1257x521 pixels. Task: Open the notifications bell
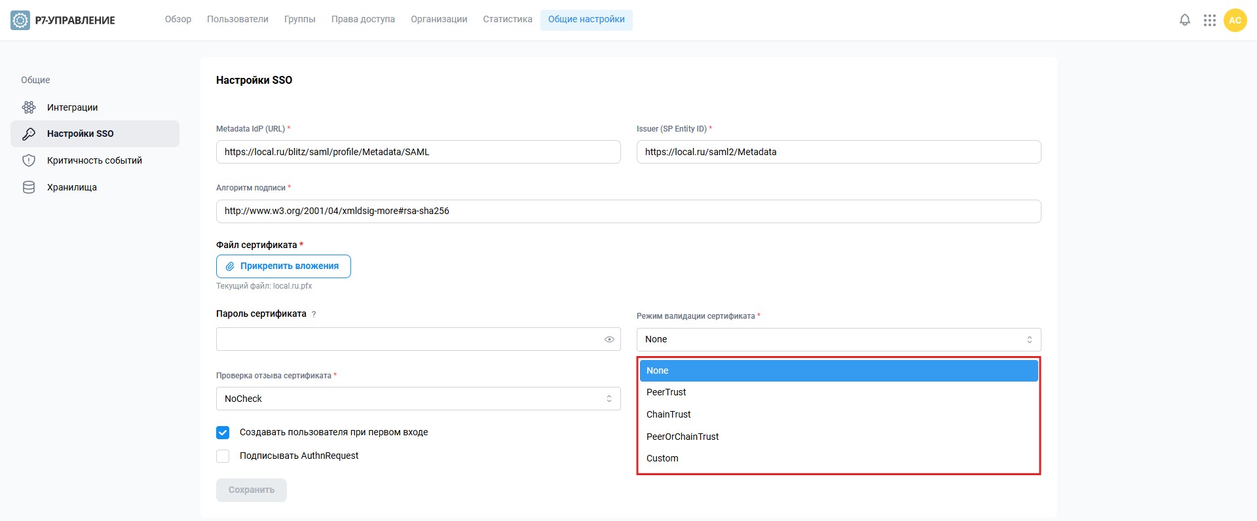tap(1185, 20)
